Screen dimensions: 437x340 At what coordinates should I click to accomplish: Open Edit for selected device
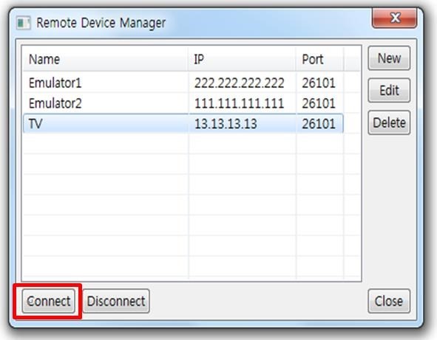[389, 91]
